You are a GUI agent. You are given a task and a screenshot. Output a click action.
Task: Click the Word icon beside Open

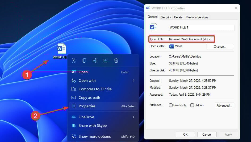click(x=73, y=72)
